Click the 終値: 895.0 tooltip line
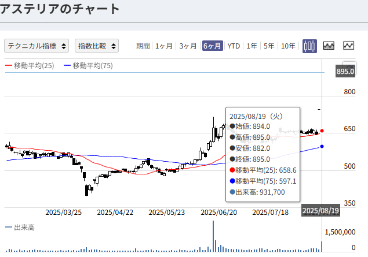 click(250, 159)
